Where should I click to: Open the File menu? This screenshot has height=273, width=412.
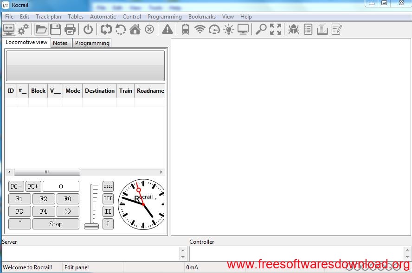point(9,17)
